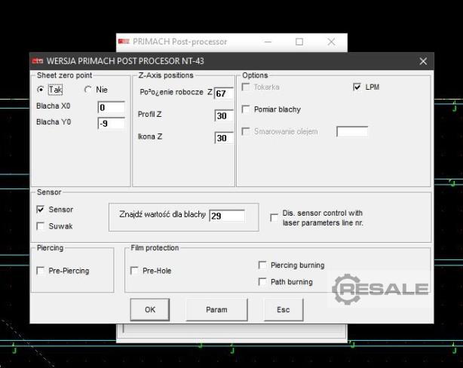
Task: Toggle the Smarowanie olejem checkbox
Action: pyautogui.click(x=246, y=131)
